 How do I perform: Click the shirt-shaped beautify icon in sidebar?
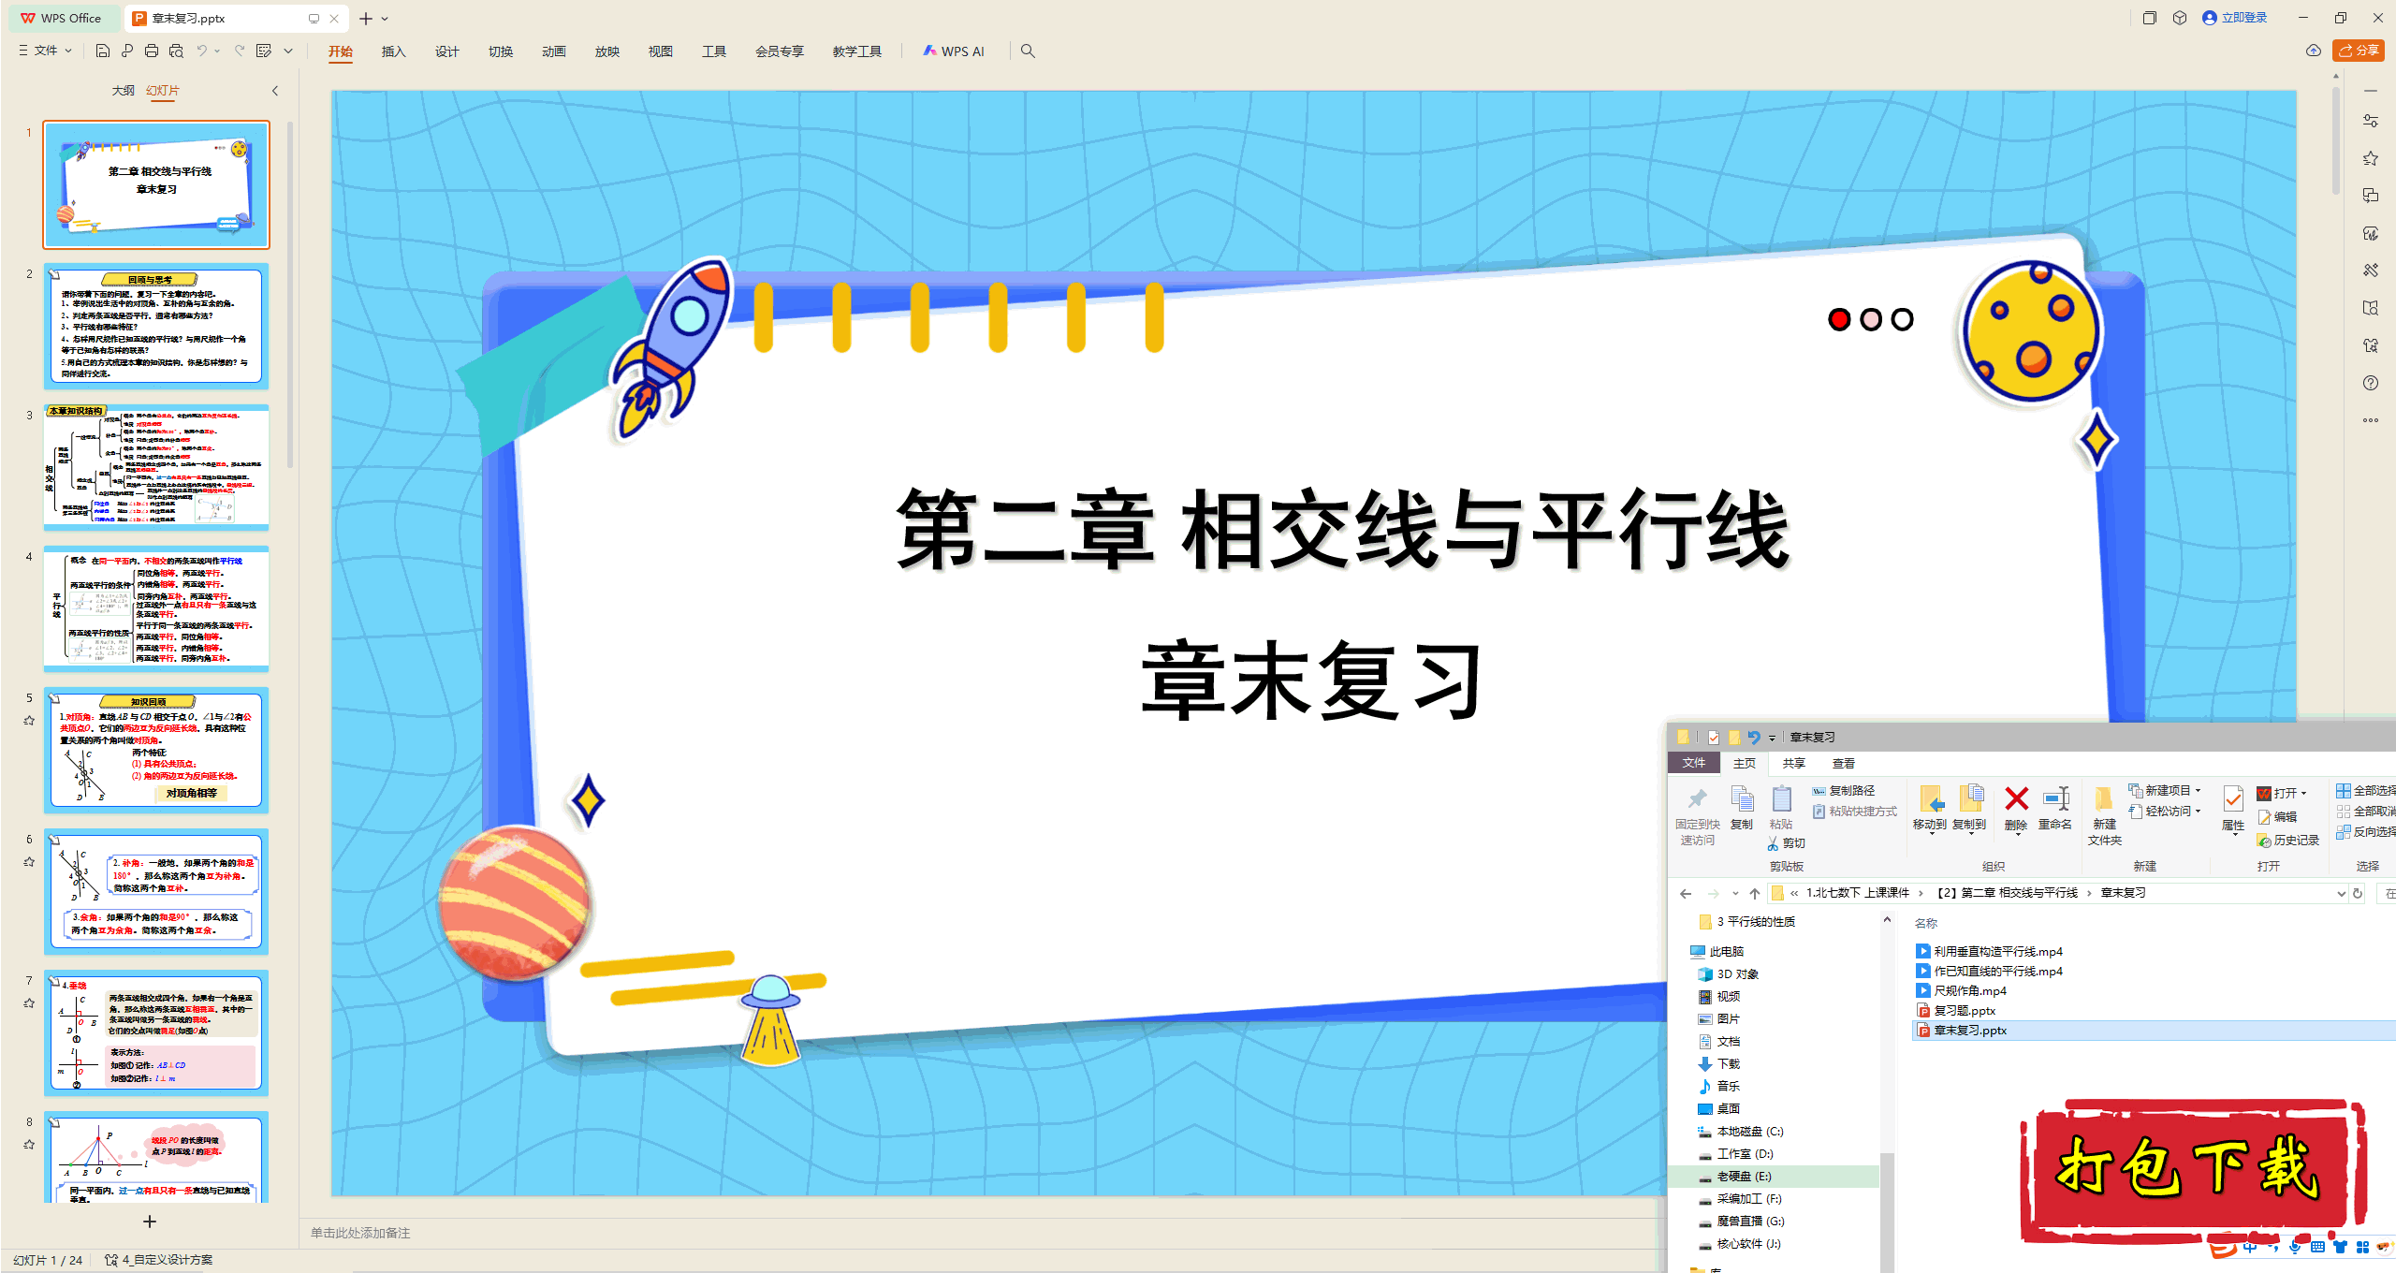point(2371,345)
